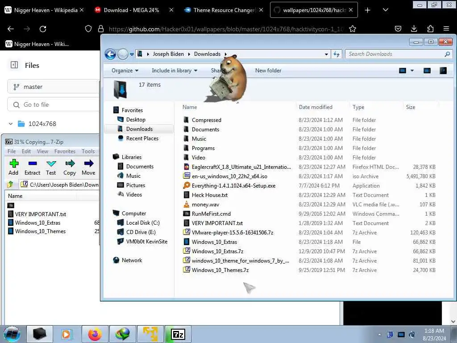This screenshot has height=343, width=457.
Task: Select Everything-1.4.1.1024.x64-Setup.exe
Action: [x=233, y=185]
